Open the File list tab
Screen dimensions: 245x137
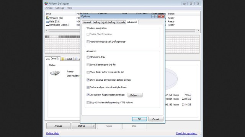[67, 59]
